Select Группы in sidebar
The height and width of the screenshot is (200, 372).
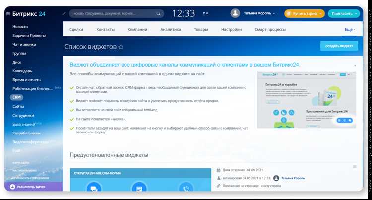[19, 53]
